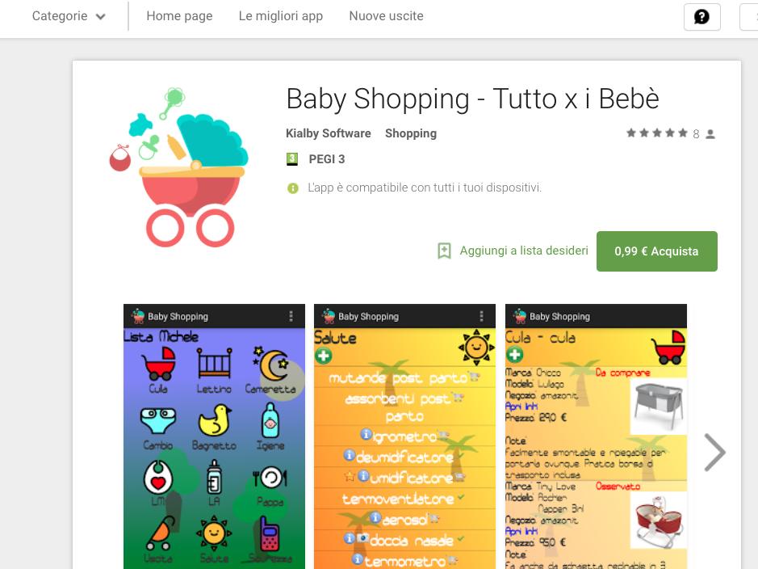Image resolution: width=758 pixels, height=569 pixels.
Task: Open the Categorie dropdown
Action: tap(69, 16)
